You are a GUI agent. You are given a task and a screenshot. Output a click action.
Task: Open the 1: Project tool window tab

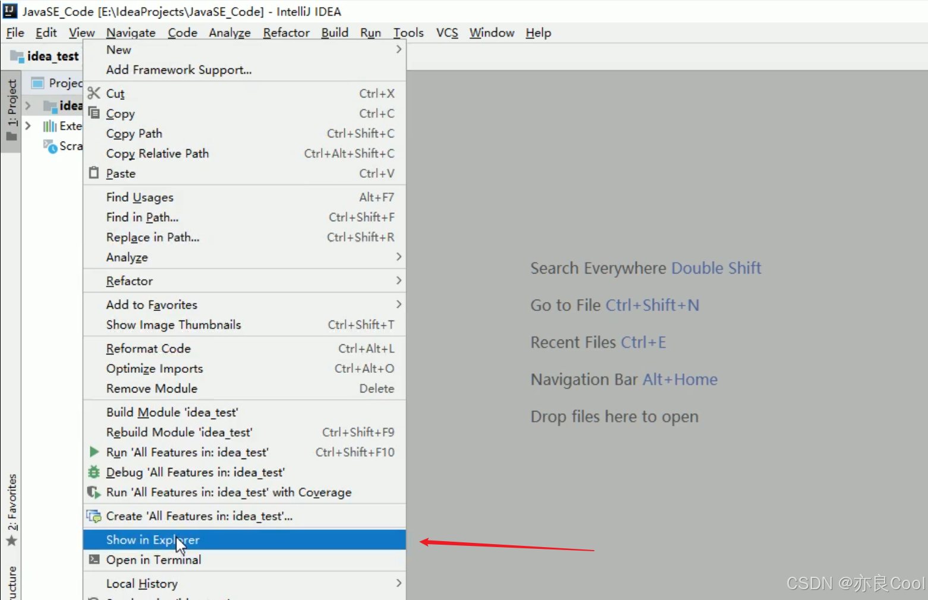pyautogui.click(x=11, y=111)
